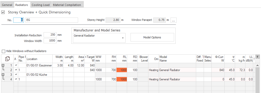
Task: Click the Pipe No. cell in row 2
Action: [22, 70]
